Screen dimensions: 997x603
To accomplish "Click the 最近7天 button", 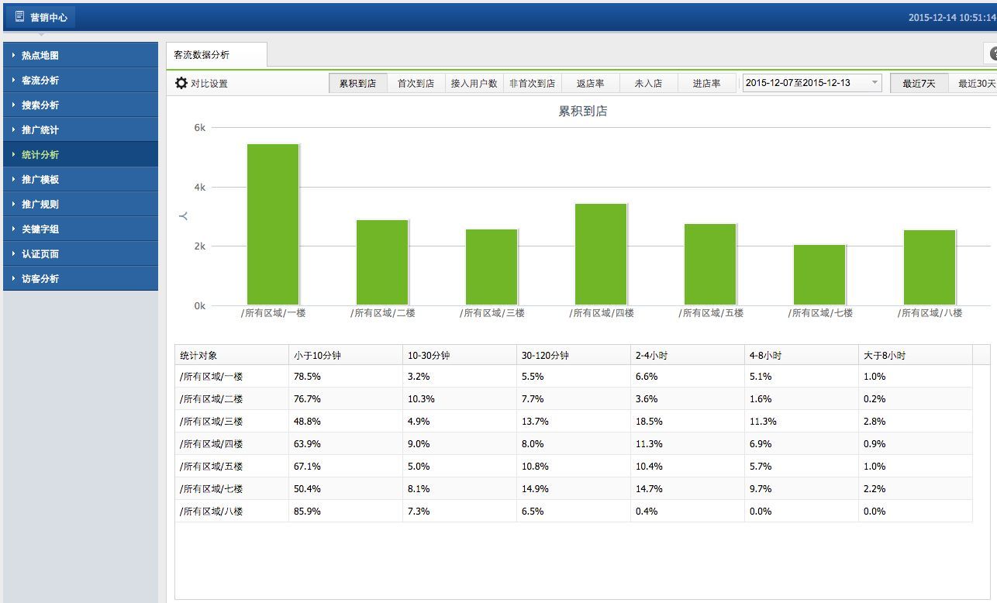I will [919, 83].
